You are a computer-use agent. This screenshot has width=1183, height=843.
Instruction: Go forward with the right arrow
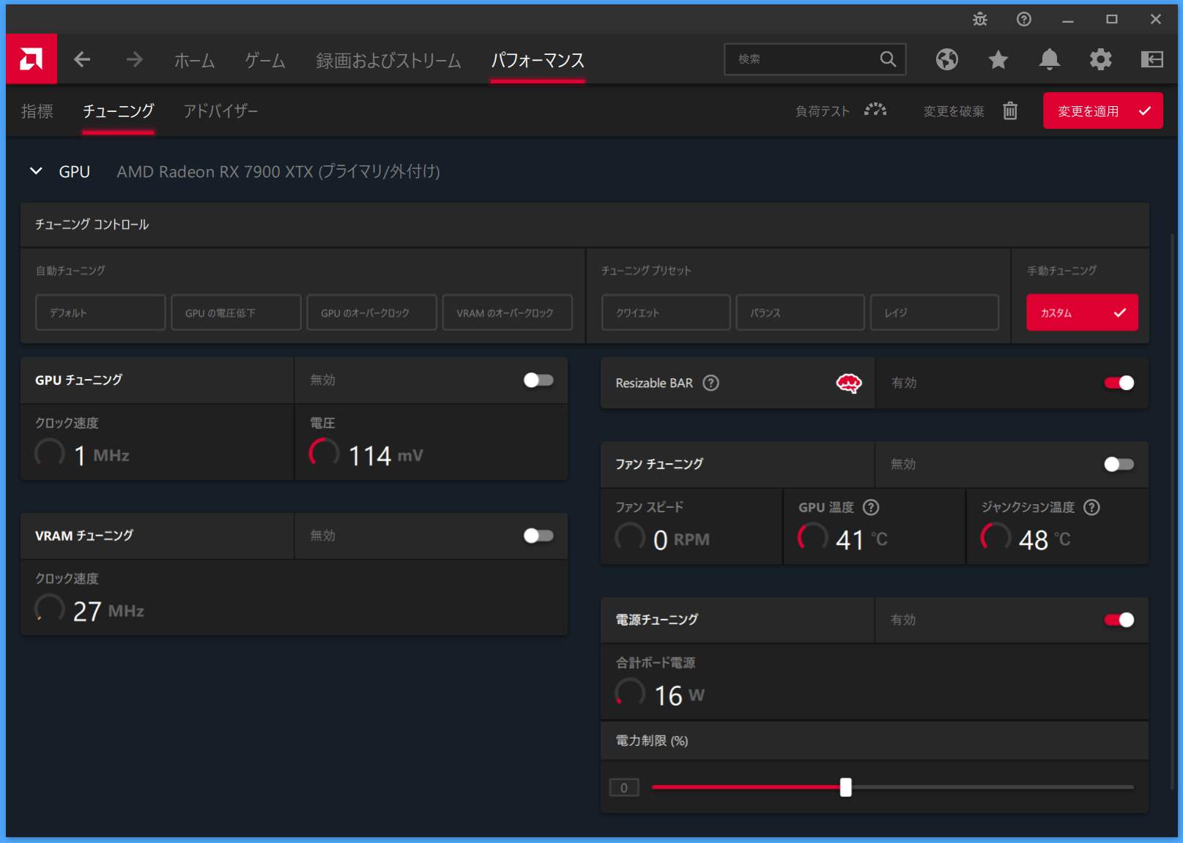coord(134,59)
